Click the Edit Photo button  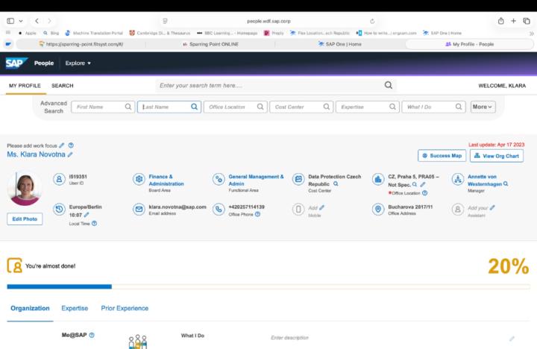coord(25,218)
